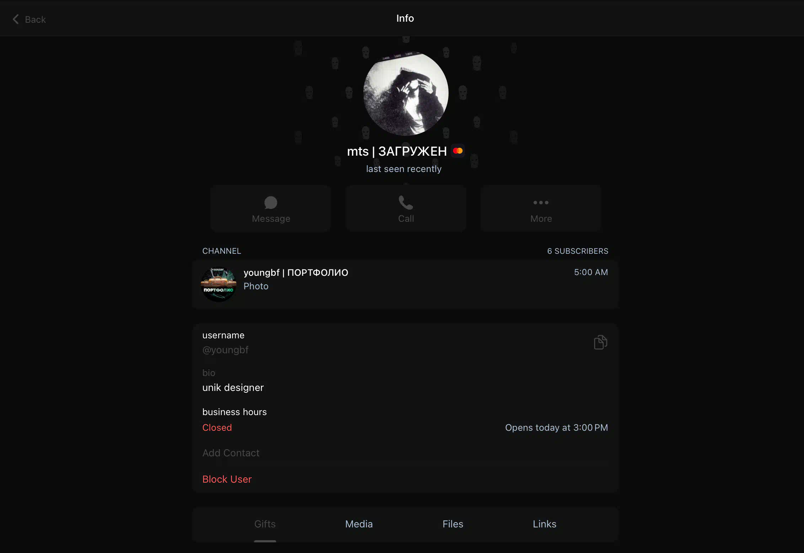Open the youngbf channel avatar
The width and height of the screenshot is (804, 553).
pos(219,284)
